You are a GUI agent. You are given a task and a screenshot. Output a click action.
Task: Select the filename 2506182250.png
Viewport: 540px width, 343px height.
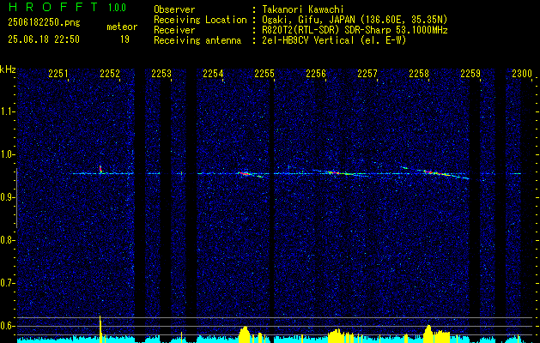44,23
